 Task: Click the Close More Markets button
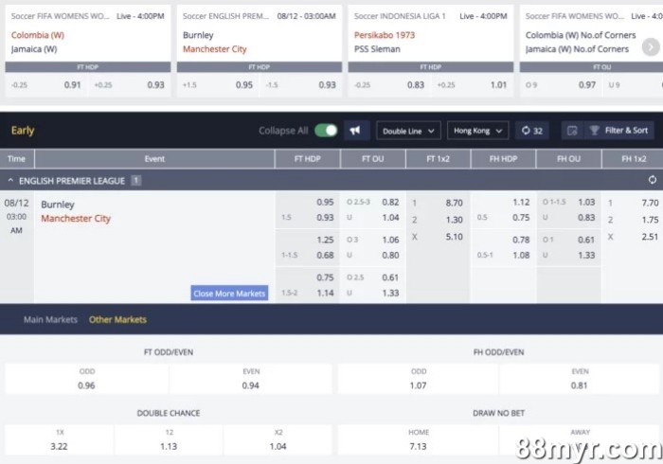(x=229, y=294)
